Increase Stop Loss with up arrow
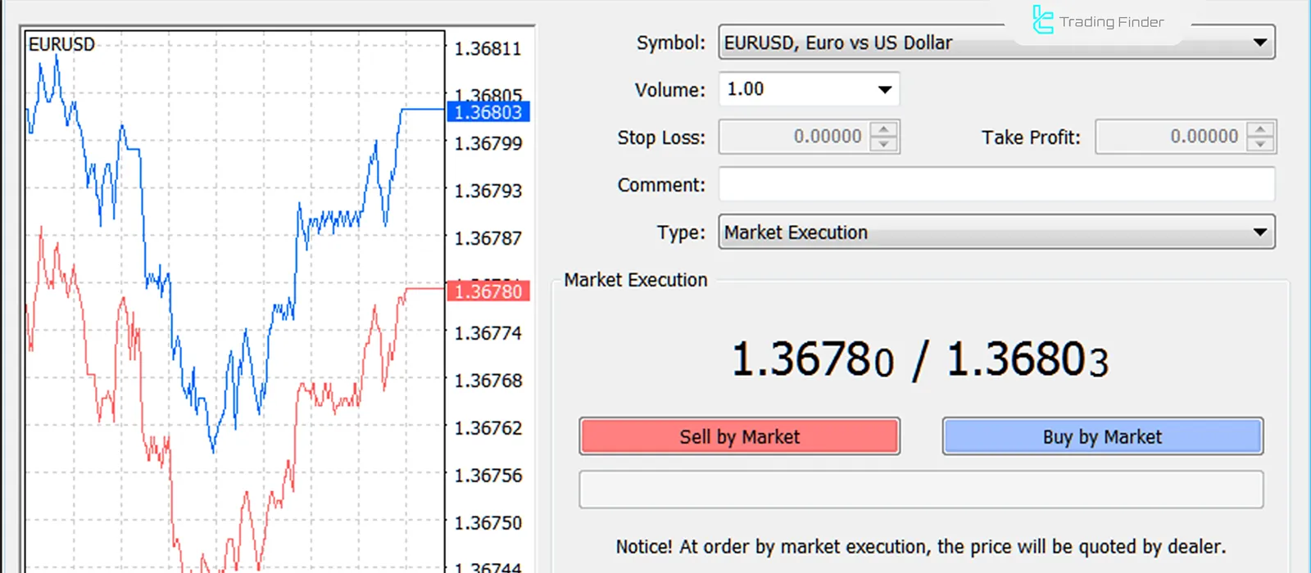1311x573 pixels. click(883, 129)
